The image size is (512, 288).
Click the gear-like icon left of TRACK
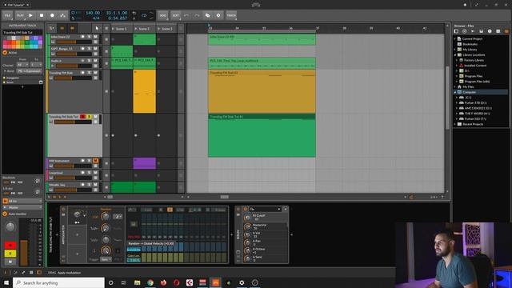point(218,15)
